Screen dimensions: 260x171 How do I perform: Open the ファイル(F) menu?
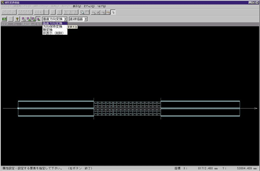pyautogui.click(x=6, y=6)
